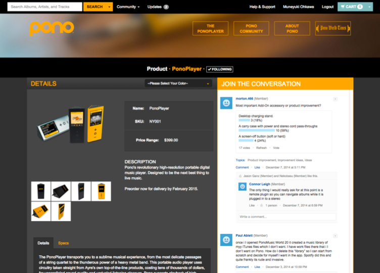The height and width of the screenshot is (273, 380).
Task: Click Vote on the poll
Action: [276, 148]
